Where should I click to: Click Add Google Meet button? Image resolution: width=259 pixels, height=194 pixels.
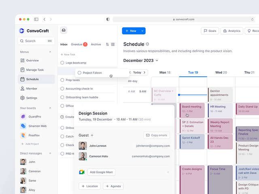tap(101, 172)
